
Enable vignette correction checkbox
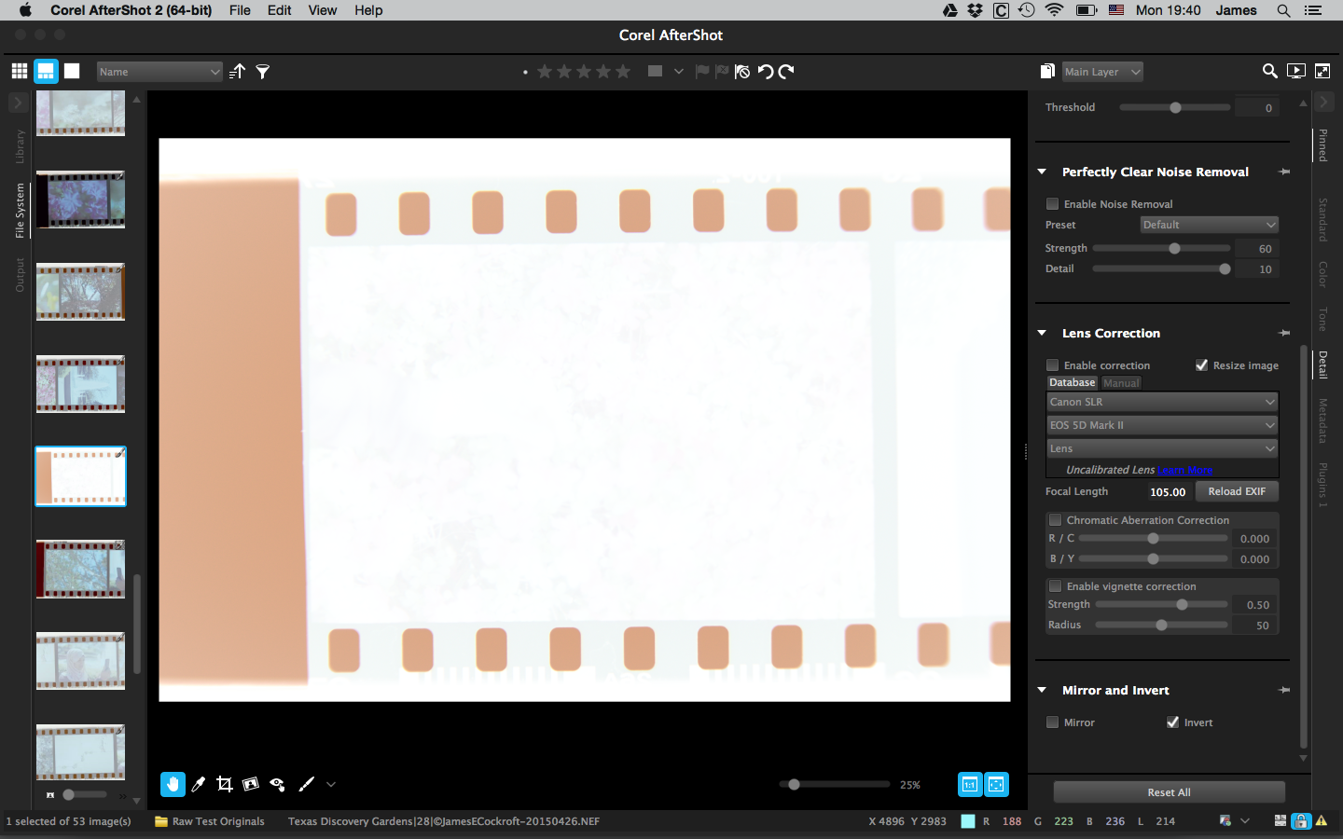click(x=1055, y=586)
